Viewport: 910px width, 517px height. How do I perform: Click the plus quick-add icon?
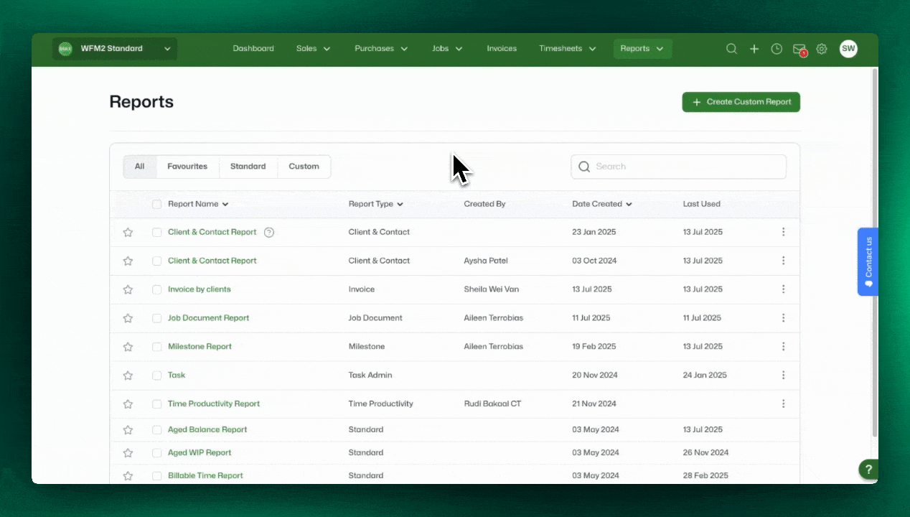[x=754, y=49]
